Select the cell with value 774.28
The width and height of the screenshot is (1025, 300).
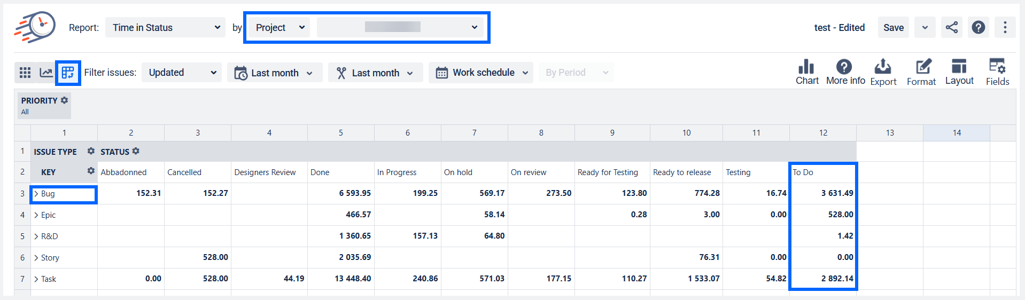click(687, 193)
